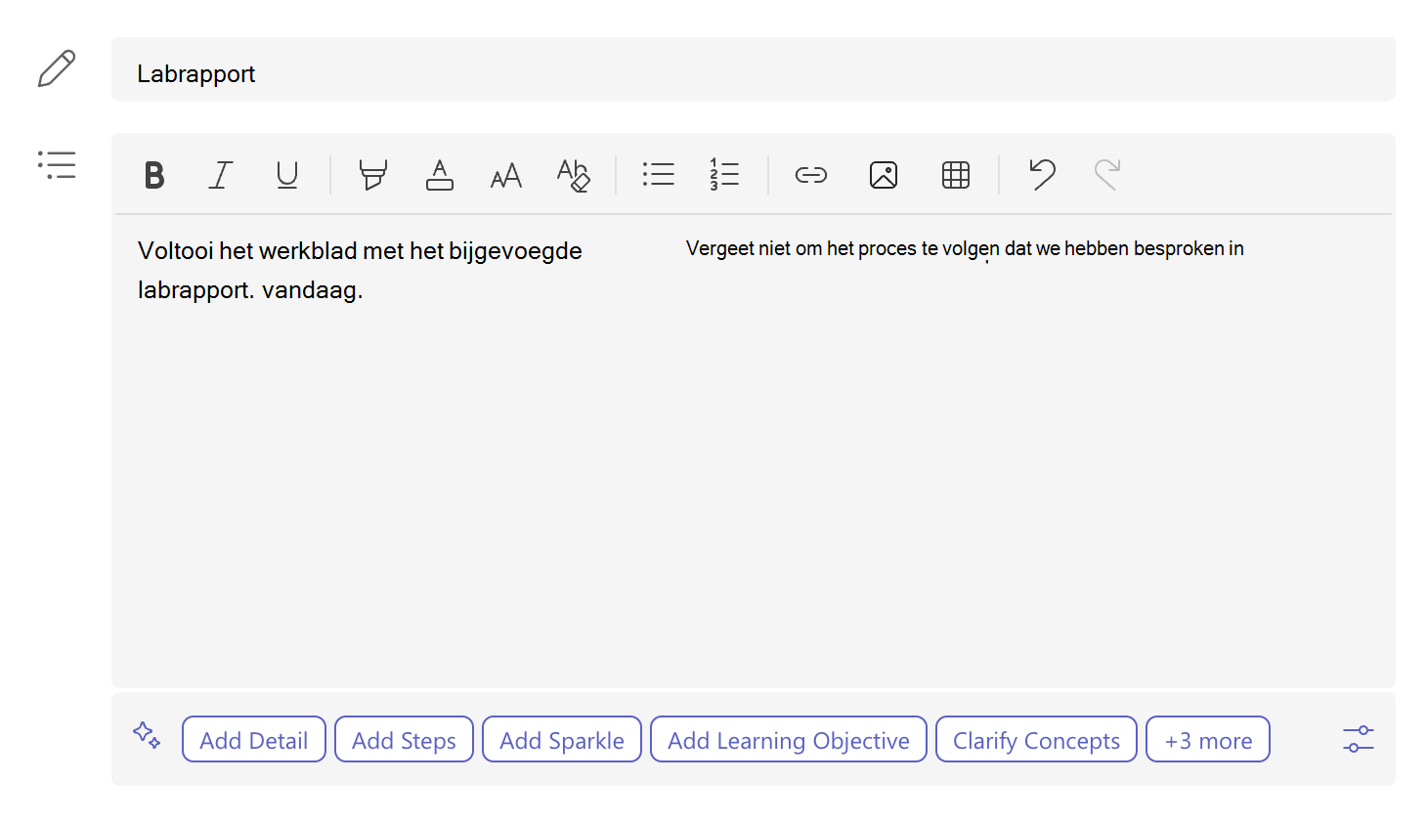Image resolution: width=1427 pixels, height=825 pixels.
Task: Insert a bulleted list
Action: [659, 175]
